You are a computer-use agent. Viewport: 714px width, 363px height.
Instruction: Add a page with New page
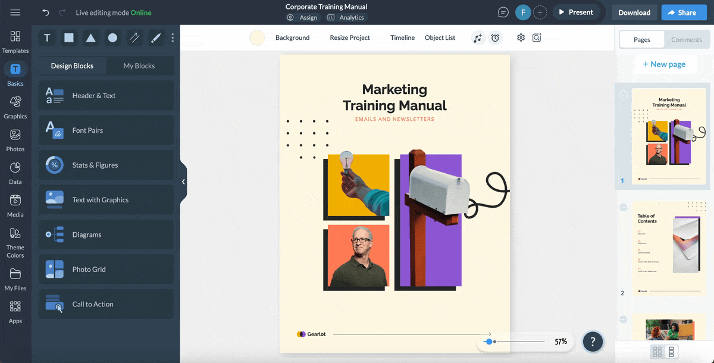[663, 64]
